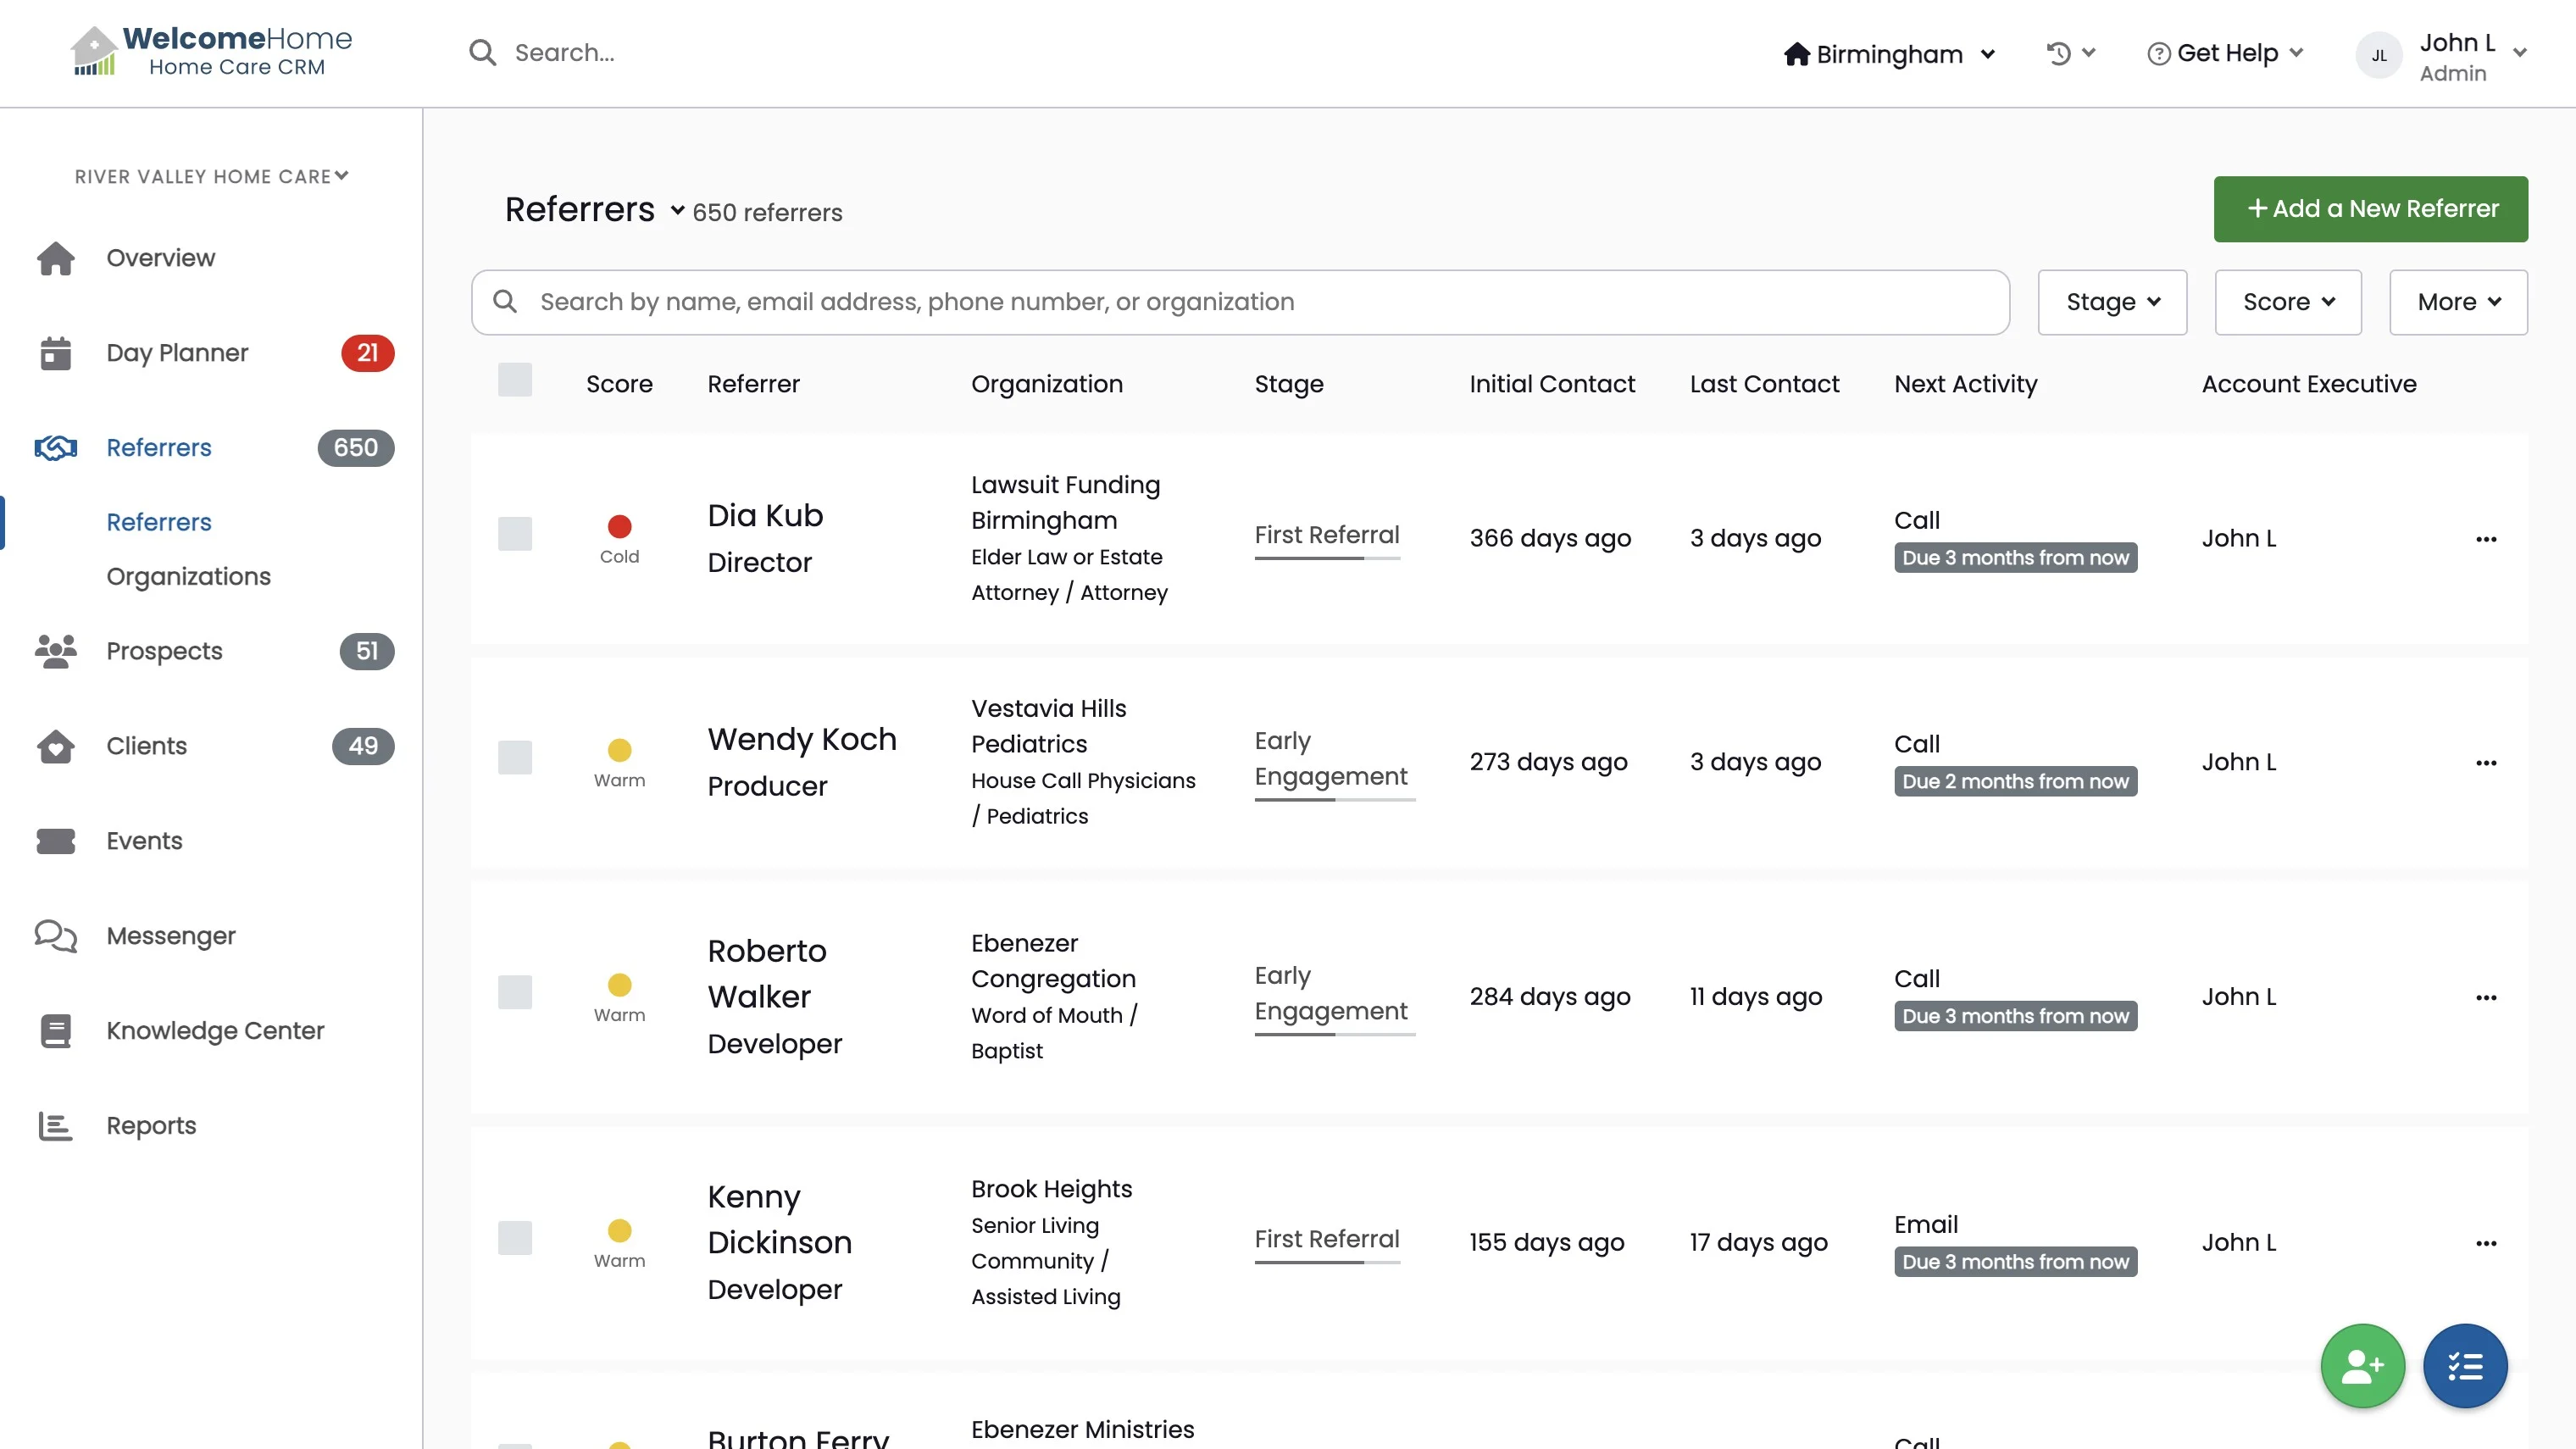Click Add a New Referrer button
Screen dimensions: 2576x1449
[x=2370, y=209]
